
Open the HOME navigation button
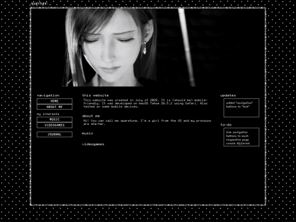[x=54, y=101]
